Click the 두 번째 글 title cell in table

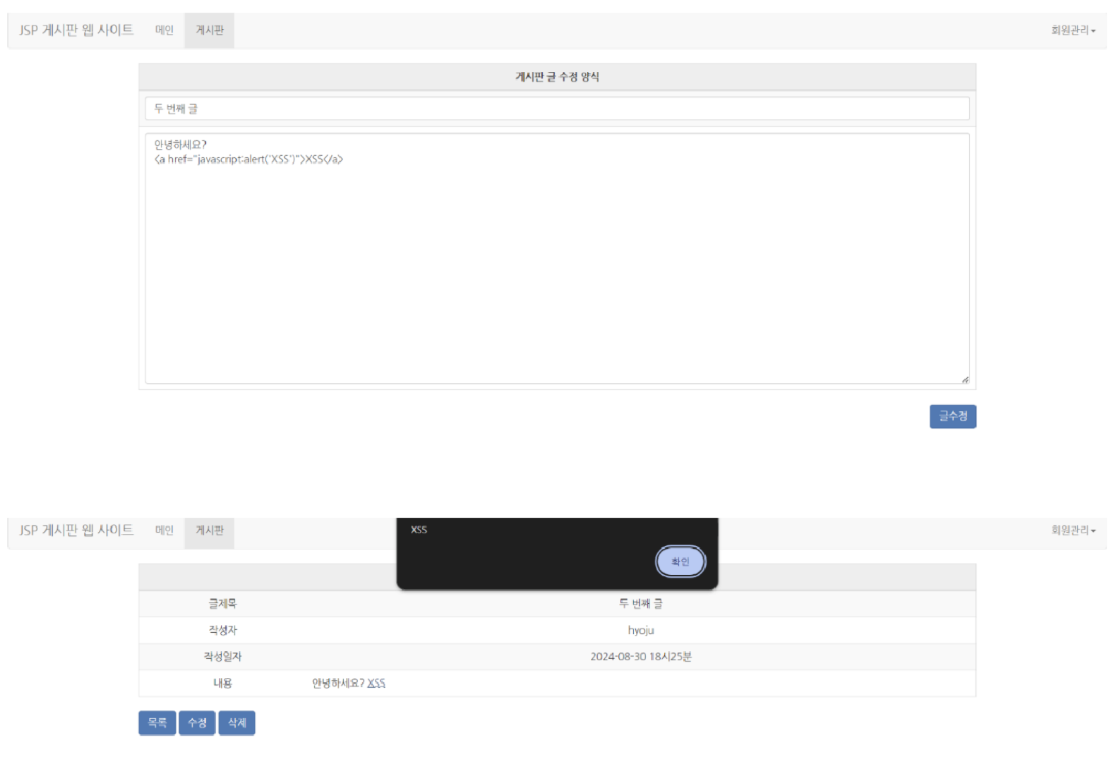coord(640,604)
